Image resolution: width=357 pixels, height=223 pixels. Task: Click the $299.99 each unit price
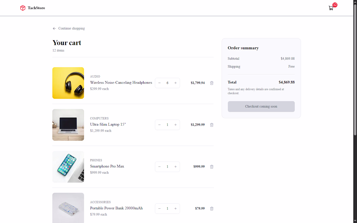point(99,89)
